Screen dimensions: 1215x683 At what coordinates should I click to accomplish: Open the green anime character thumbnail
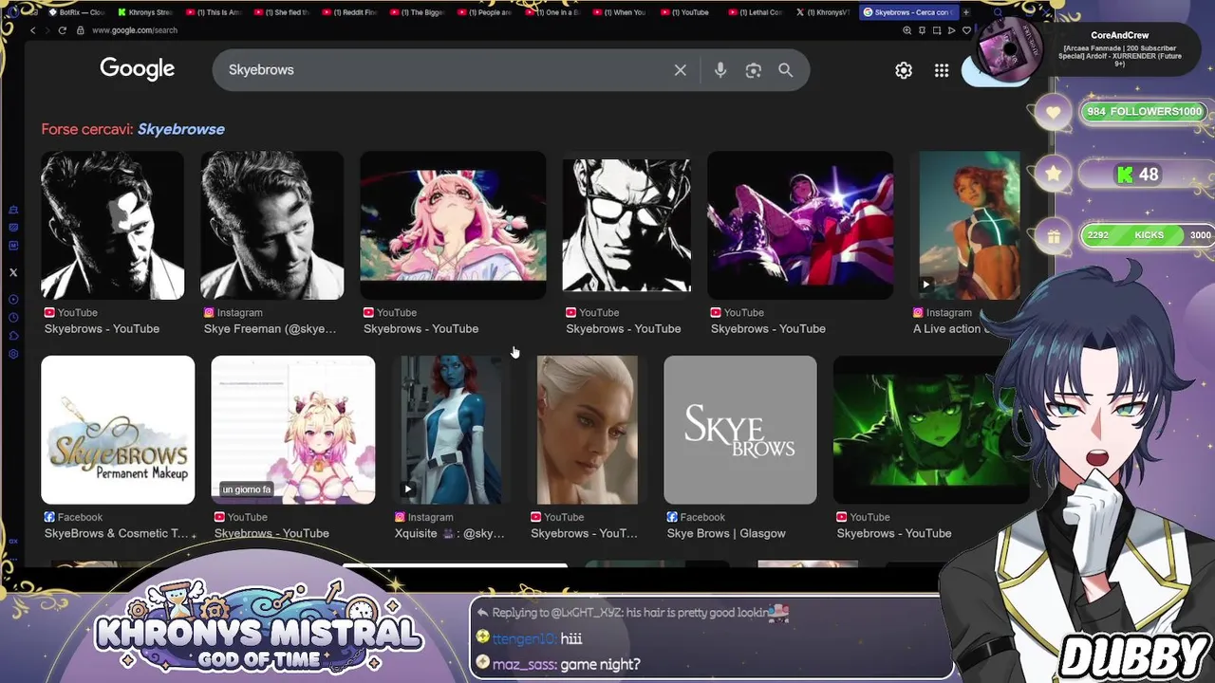pyautogui.click(x=930, y=430)
